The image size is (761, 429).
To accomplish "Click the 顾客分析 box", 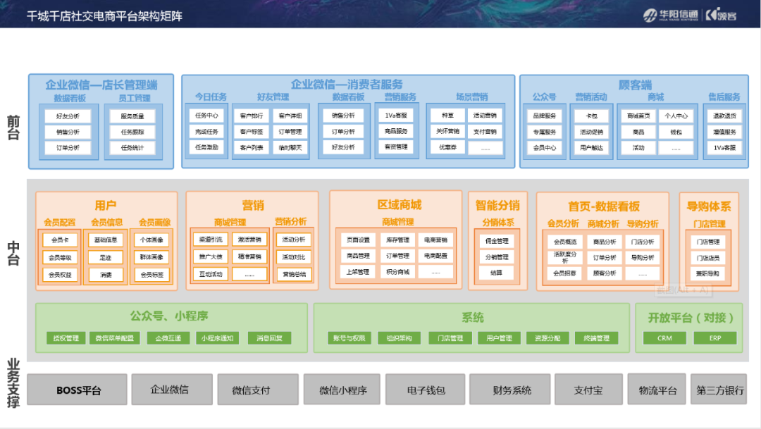I will 605,273.
